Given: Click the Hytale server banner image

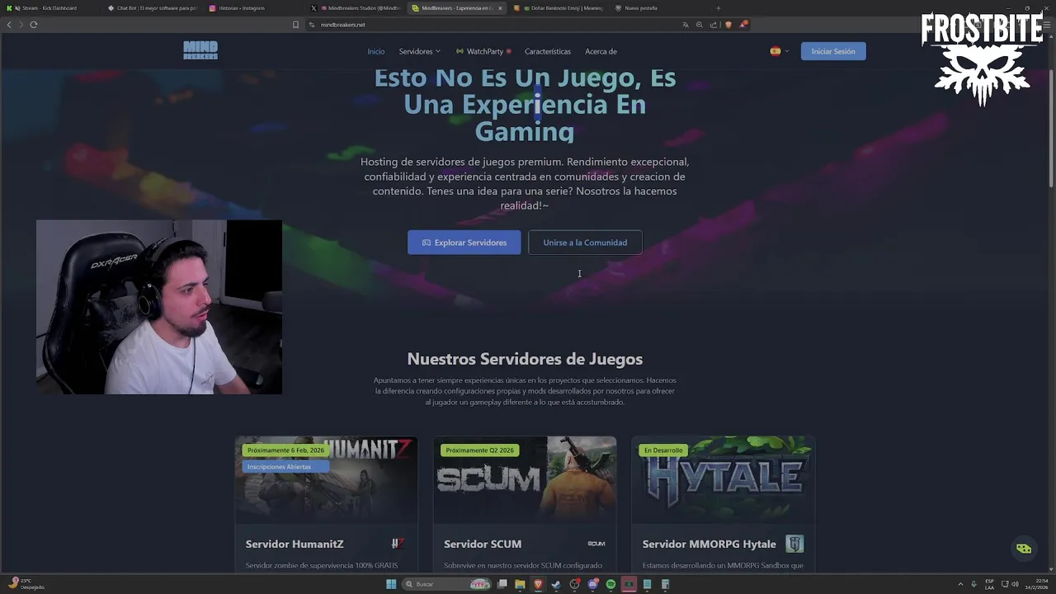Looking at the screenshot, I should (724, 478).
